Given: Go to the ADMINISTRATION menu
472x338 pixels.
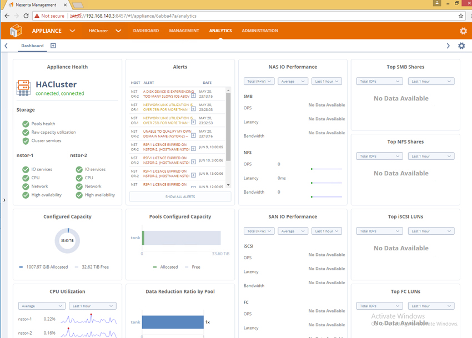Looking at the screenshot, I should 260,31.
